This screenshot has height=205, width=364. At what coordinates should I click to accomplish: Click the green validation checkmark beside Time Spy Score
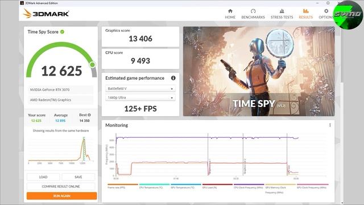pyautogui.click(x=62, y=32)
